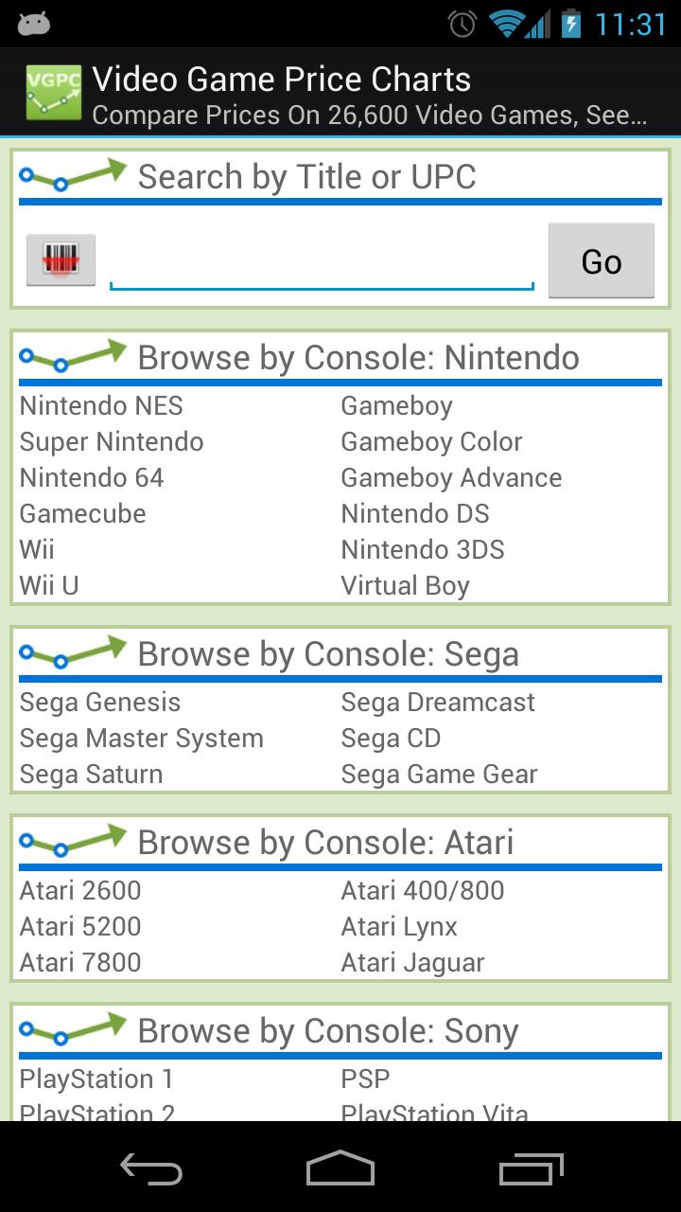Browse Sega Dreamcast games
681x1212 pixels.
[x=437, y=702]
